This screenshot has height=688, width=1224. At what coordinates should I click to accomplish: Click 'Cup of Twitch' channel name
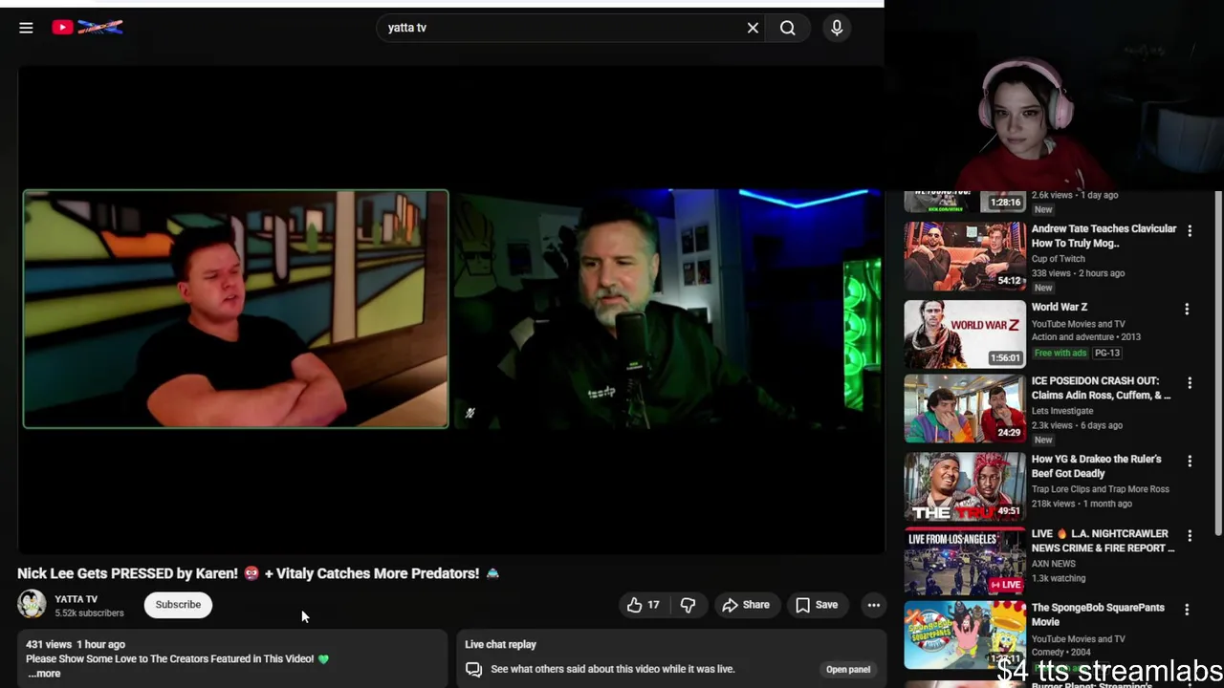1058,259
